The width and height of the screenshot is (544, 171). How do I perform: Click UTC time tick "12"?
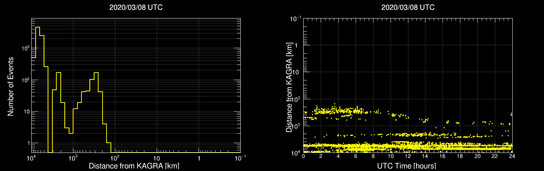408,156
